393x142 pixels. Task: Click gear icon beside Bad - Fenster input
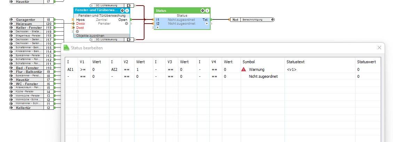pos(11,68)
